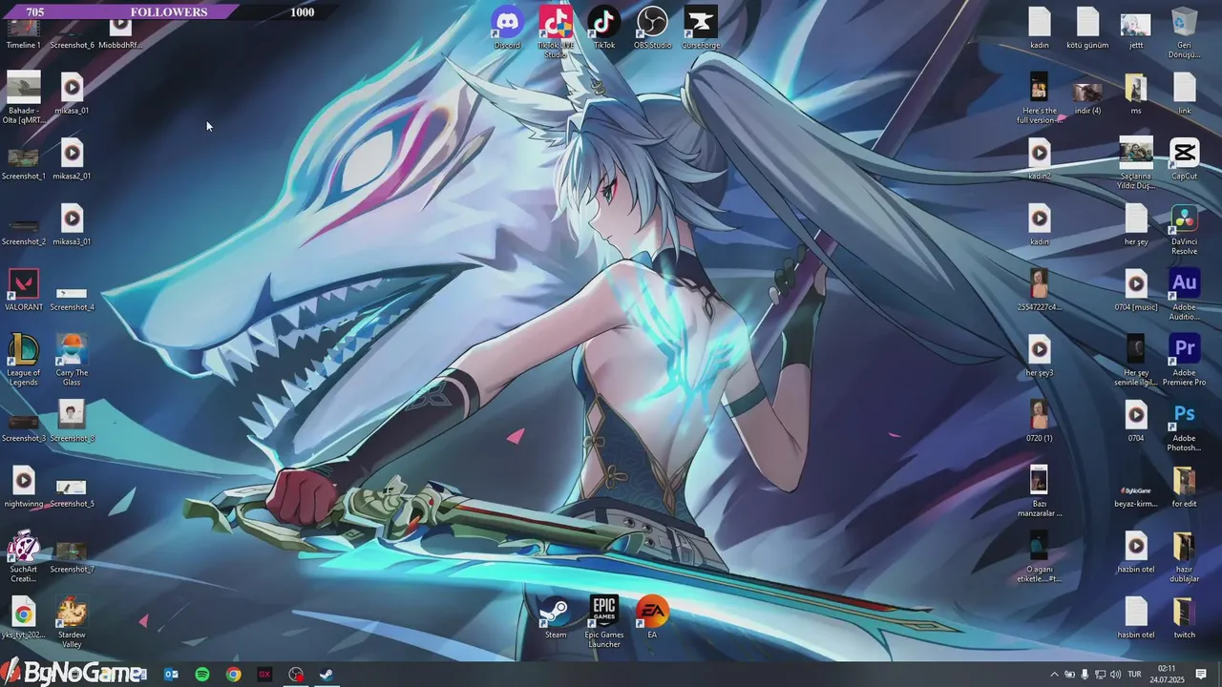Click the microphone tray icon

coord(1085,675)
